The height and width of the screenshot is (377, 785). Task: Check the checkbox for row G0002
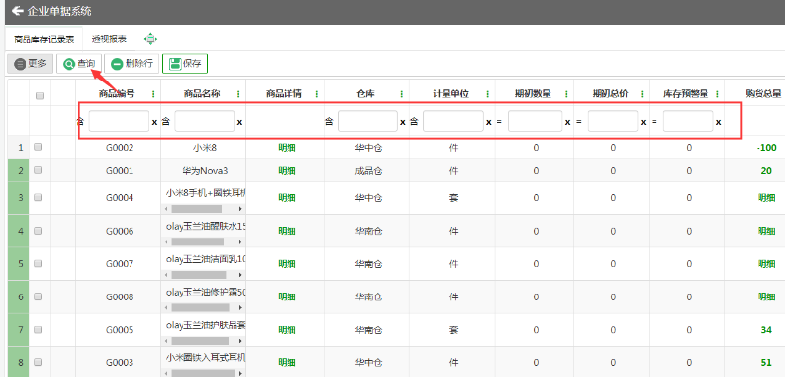click(38, 147)
